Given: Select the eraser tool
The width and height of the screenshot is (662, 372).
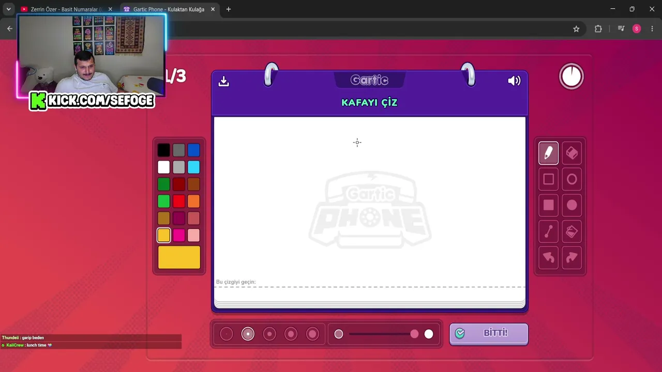Looking at the screenshot, I should pyautogui.click(x=571, y=153).
